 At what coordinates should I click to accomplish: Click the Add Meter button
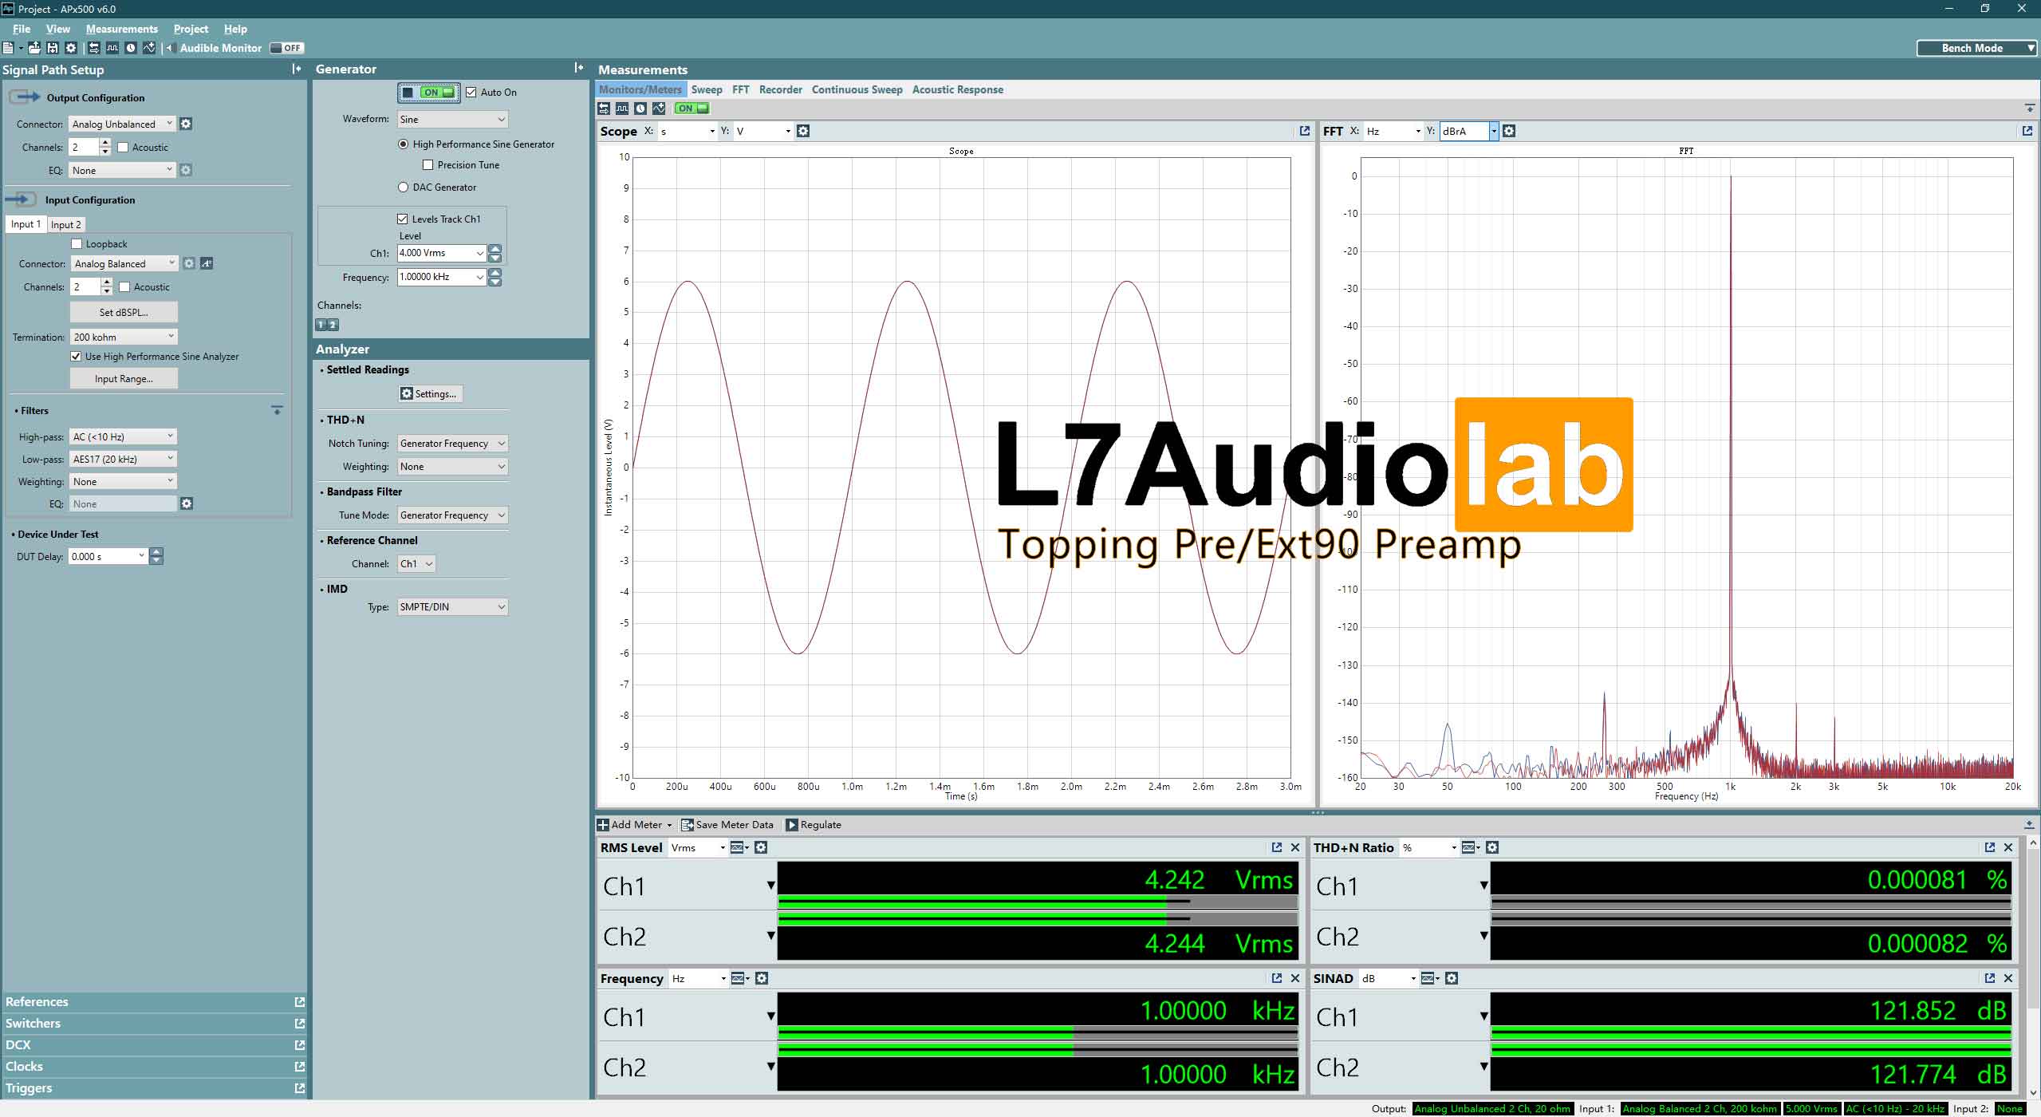coord(634,825)
